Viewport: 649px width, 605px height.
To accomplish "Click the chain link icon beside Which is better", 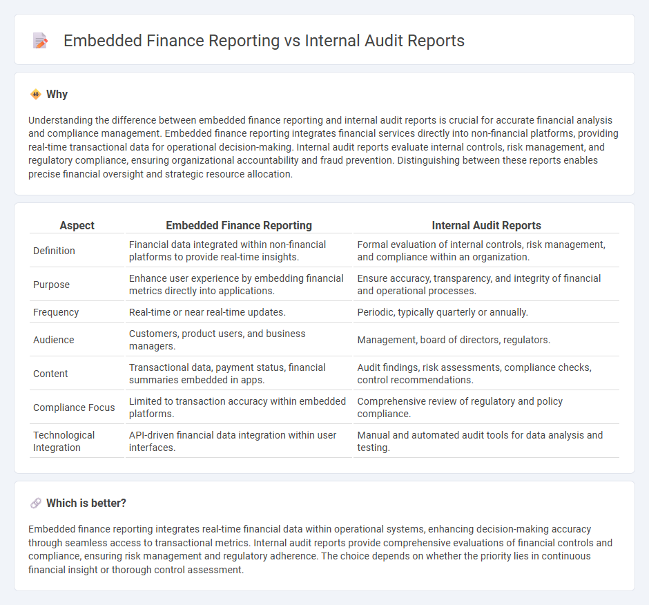I will (36, 503).
